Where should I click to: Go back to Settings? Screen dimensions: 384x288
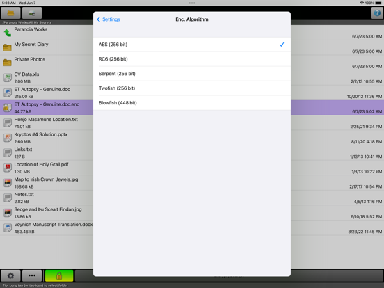coord(109,19)
